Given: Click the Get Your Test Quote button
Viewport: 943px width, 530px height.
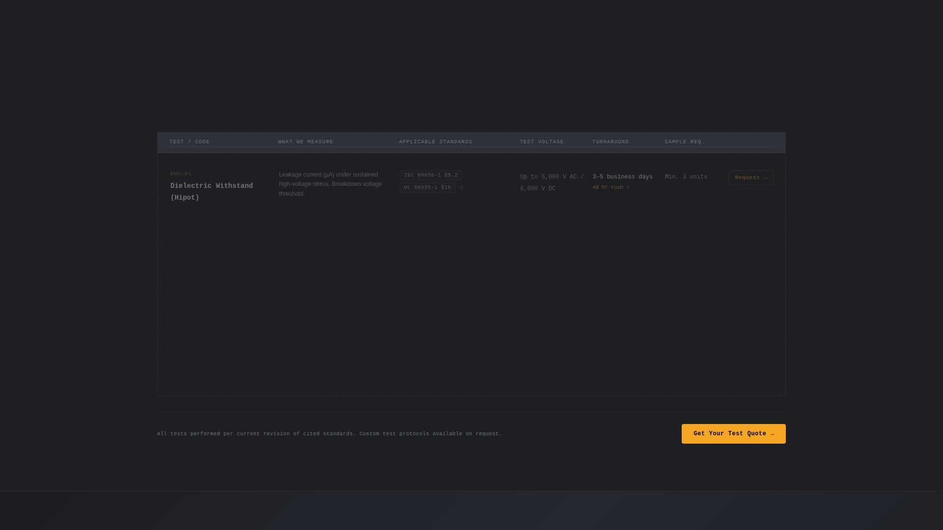Looking at the screenshot, I should point(733,433).
